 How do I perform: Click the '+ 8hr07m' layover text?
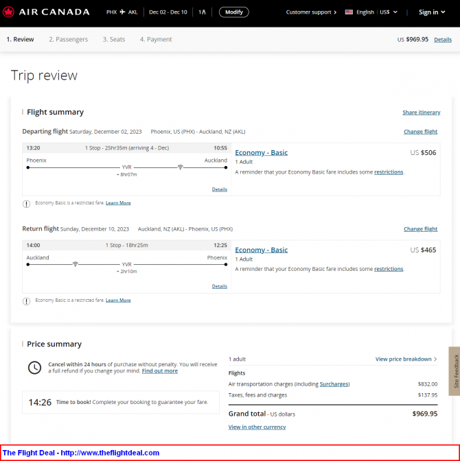pos(126,174)
